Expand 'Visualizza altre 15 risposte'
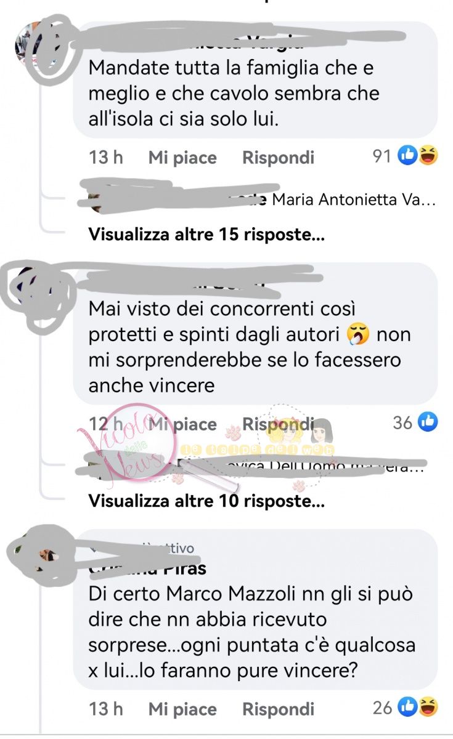Image resolution: width=453 pixels, height=739 pixels. point(206,235)
